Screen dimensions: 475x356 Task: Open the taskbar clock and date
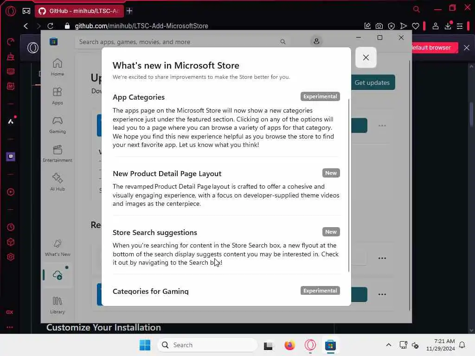pos(441,345)
